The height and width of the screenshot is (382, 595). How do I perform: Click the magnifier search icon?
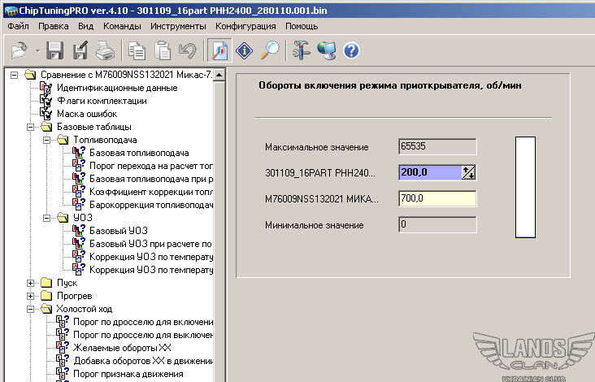click(x=270, y=50)
